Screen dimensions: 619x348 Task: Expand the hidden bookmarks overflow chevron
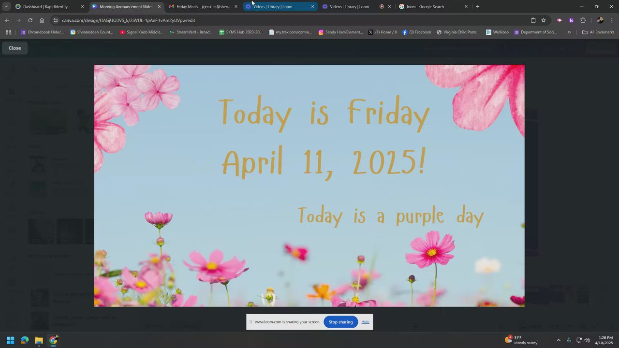click(x=569, y=32)
